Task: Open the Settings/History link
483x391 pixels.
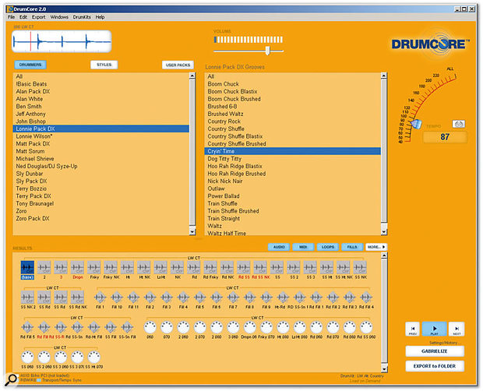Action: (445, 343)
